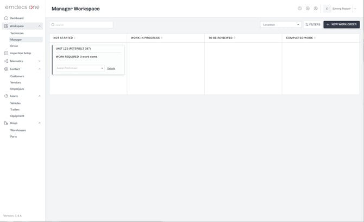The image size is (364, 222).
Task: Select Technician under Workspace
Action: pyautogui.click(x=17, y=33)
